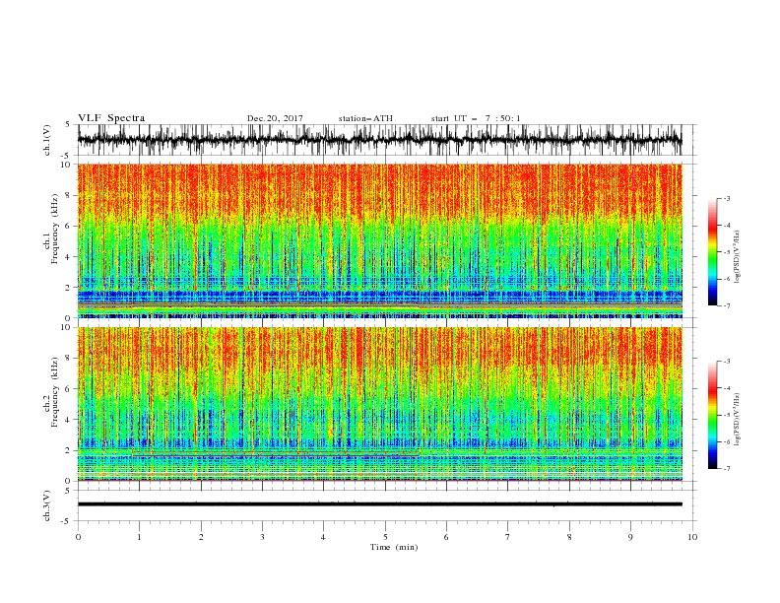The width and height of the screenshot is (780, 603).
Task: Click time axis tick label "5"
Action: tap(385, 537)
